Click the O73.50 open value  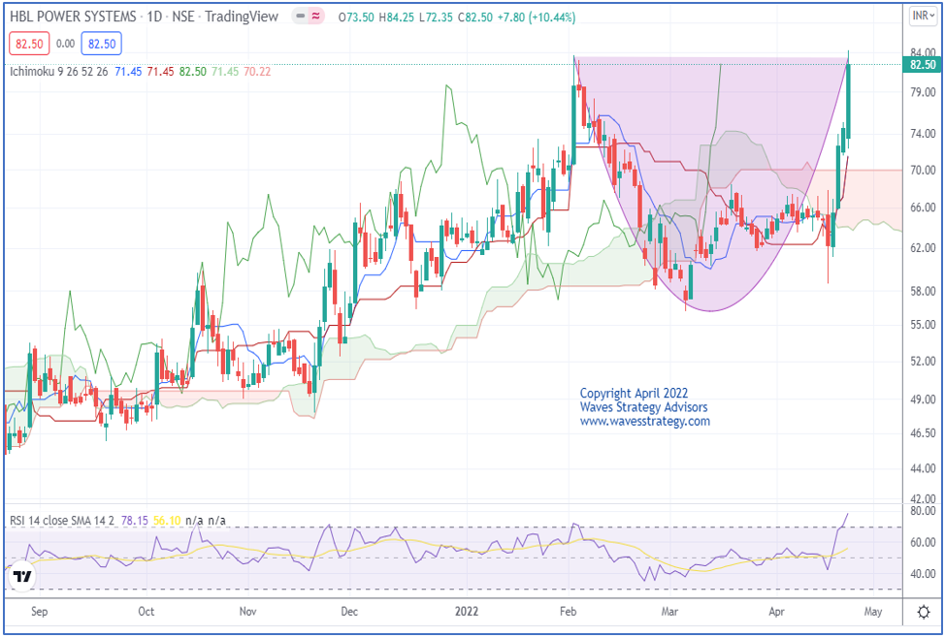pos(358,17)
